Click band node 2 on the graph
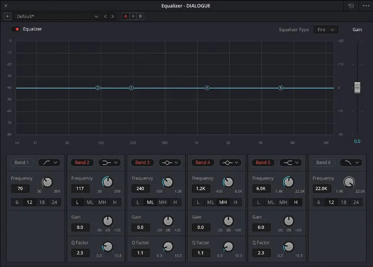The width and height of the screenshot is (373, 267). click(98, 88)
